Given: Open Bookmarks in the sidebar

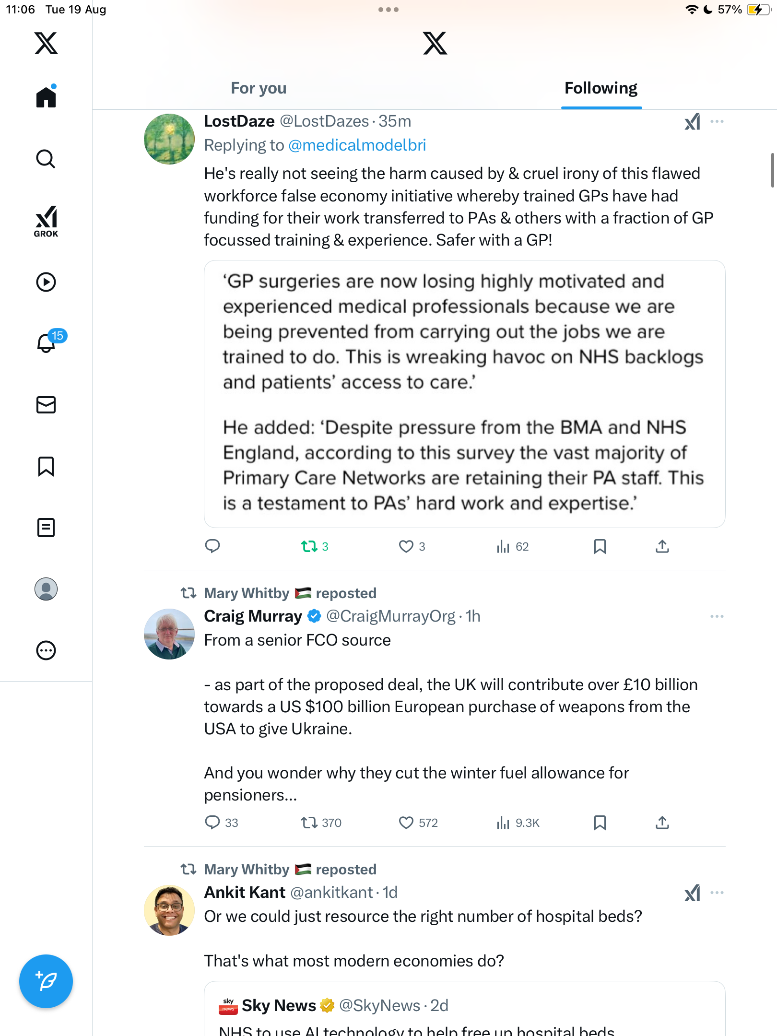Looking at the screenshot, I should click(x=46, y=466).
